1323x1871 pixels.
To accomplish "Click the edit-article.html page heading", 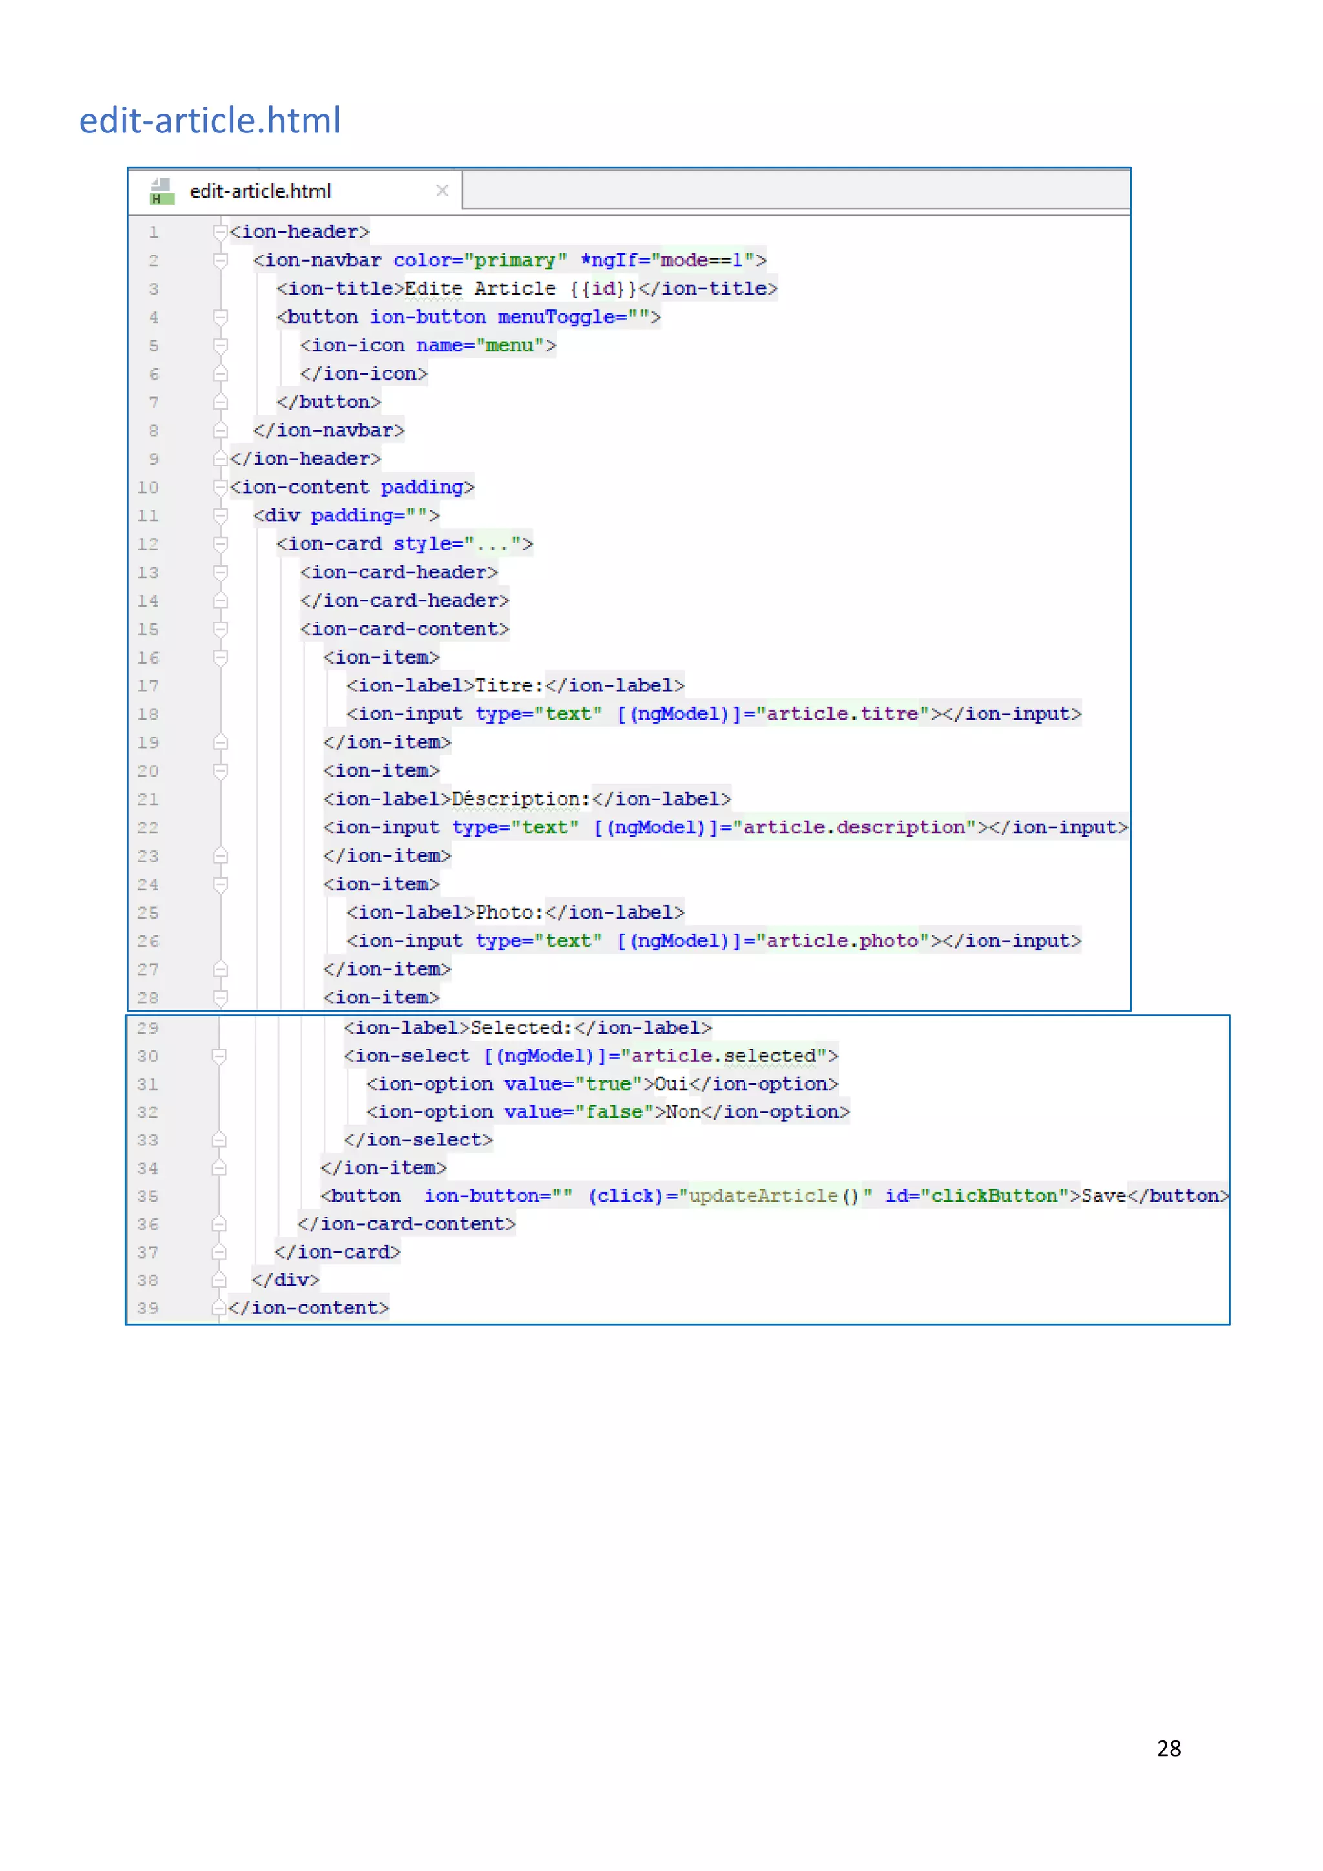I will point(210,121).
